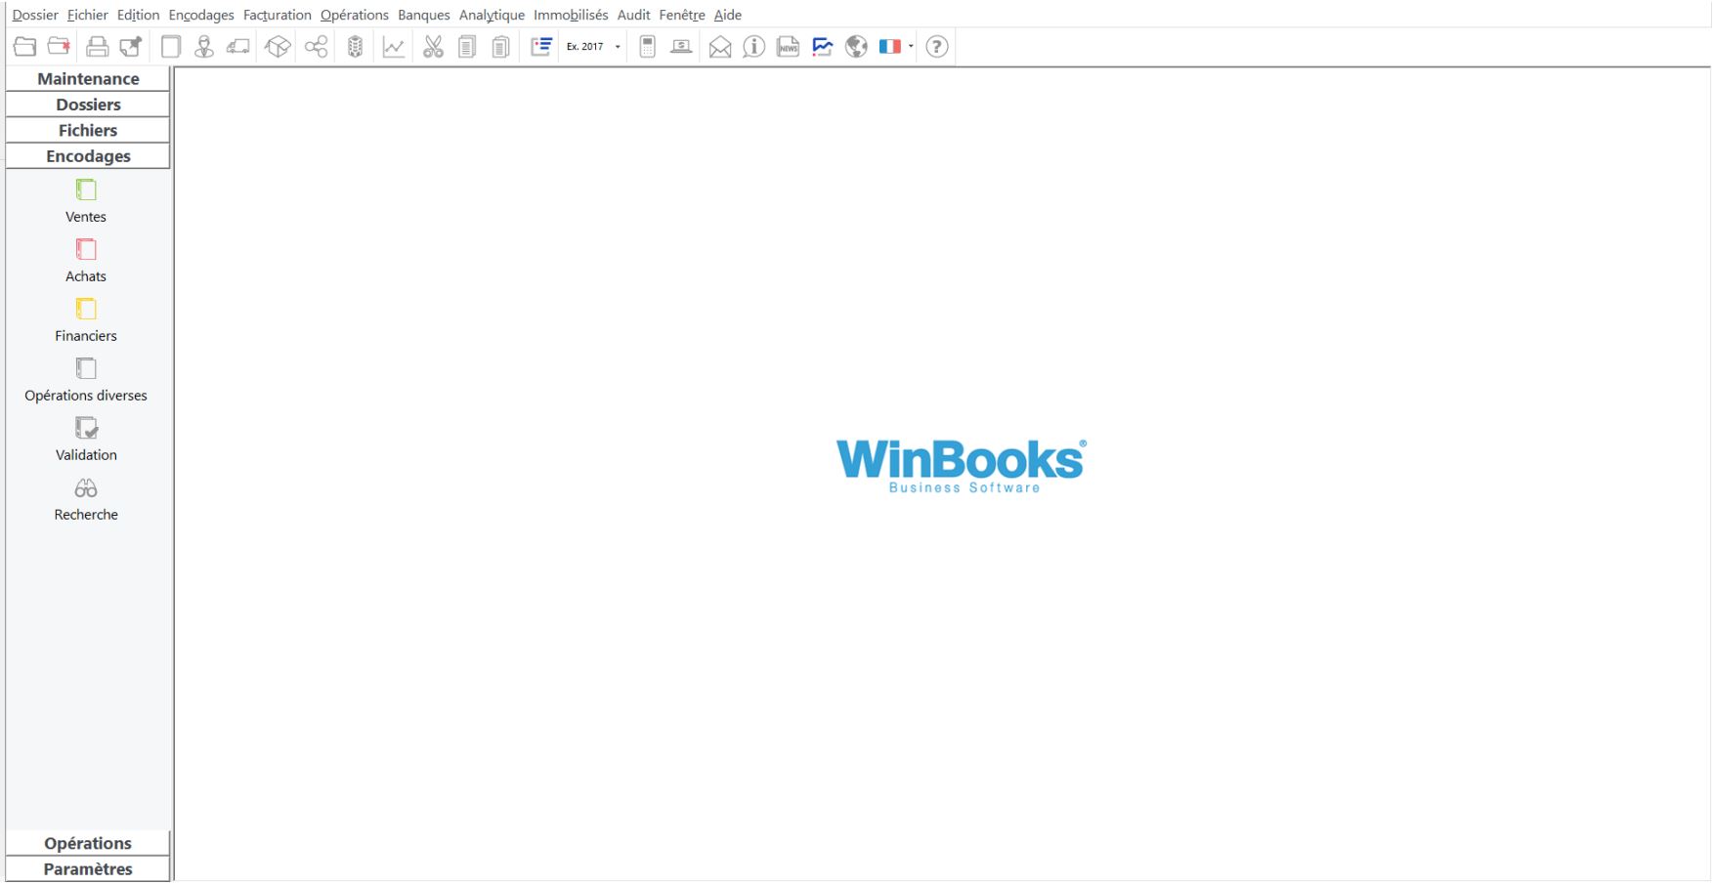Click the copy documents icon
Image resolution: width=1714 pixels, height=884 pixels.
[467, 46]
